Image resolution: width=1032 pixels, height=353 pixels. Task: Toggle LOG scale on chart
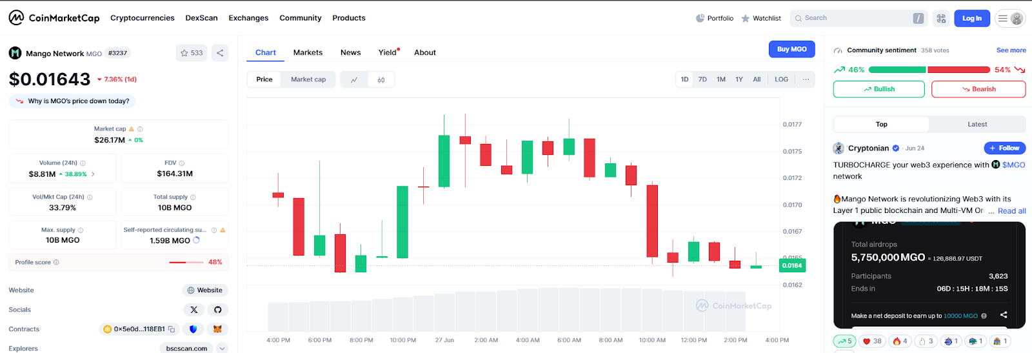[x=781, y=79]
